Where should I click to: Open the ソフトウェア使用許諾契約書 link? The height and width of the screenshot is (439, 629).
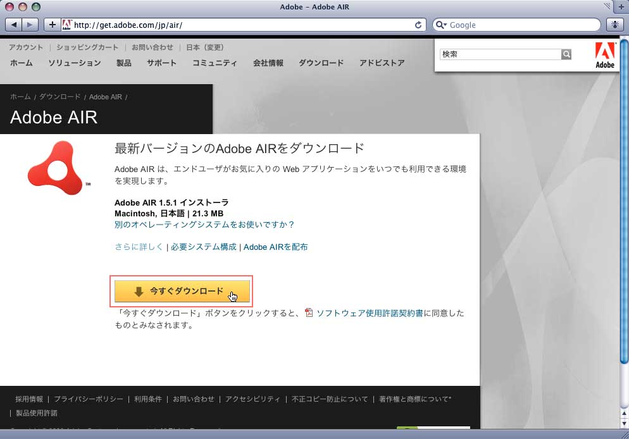coord(370,312)
